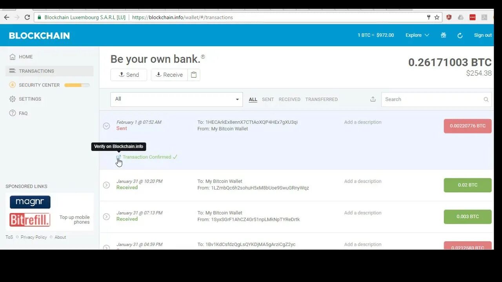Click the 0.0212583 BTC amount button

tap(467, 246)
